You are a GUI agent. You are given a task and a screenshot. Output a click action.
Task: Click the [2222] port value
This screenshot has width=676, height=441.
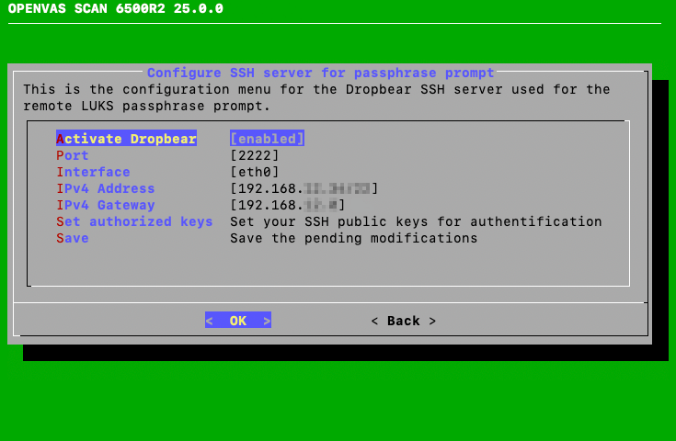(255, 155)
